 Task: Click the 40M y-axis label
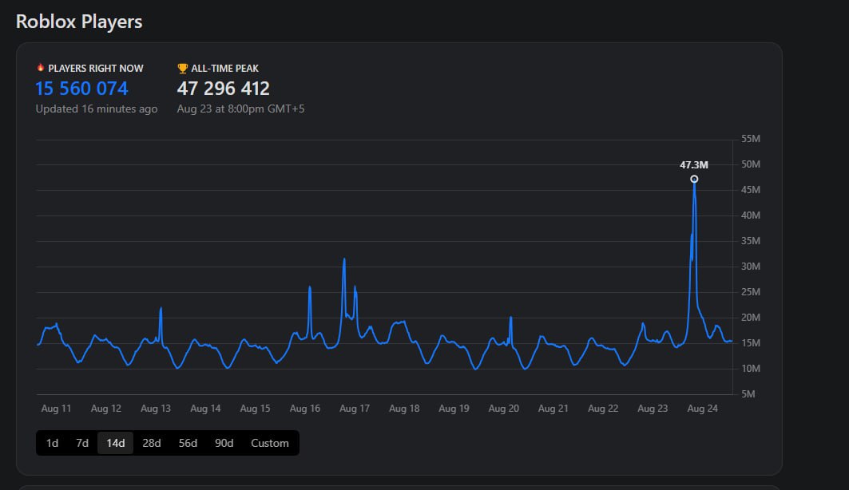click(x=751, y=215)
